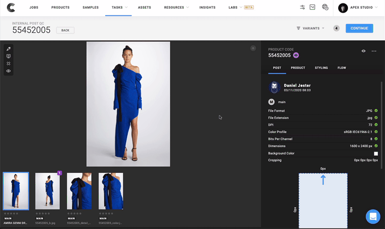Screen dimensions: 385x229
Task: Click the Apex Studio user avatar
Action: click(343, 8)
